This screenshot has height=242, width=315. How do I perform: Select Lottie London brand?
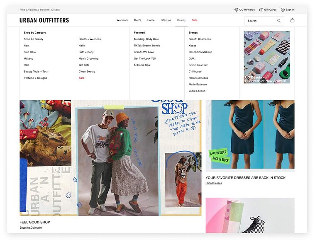click(x=197, y=91)
